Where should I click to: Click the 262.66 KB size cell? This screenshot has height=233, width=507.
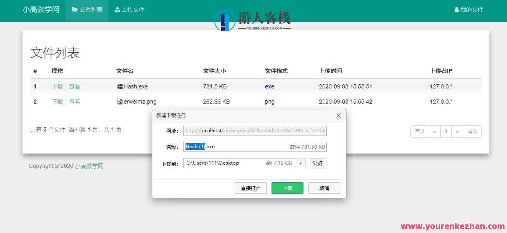click(216, 102)
